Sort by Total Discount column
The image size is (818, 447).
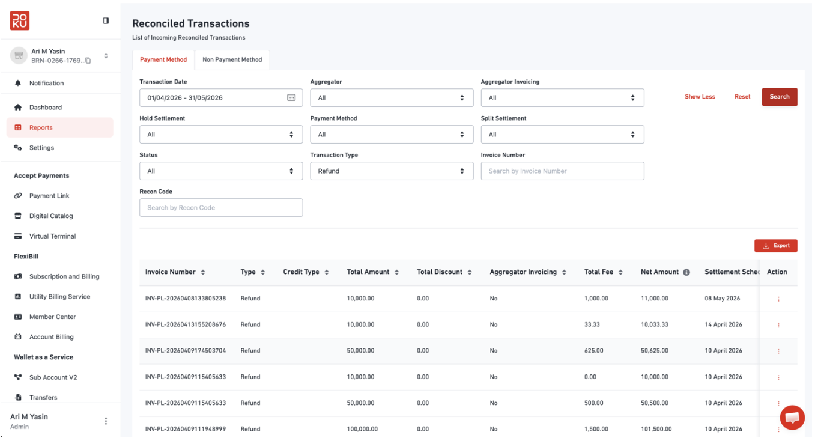pyautogui.click(x=469, y=272)
